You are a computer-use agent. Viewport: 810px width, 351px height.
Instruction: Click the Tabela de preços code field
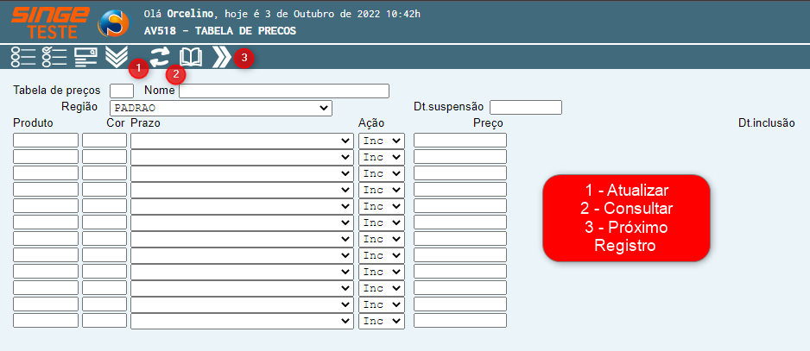[x=122, y=91]
